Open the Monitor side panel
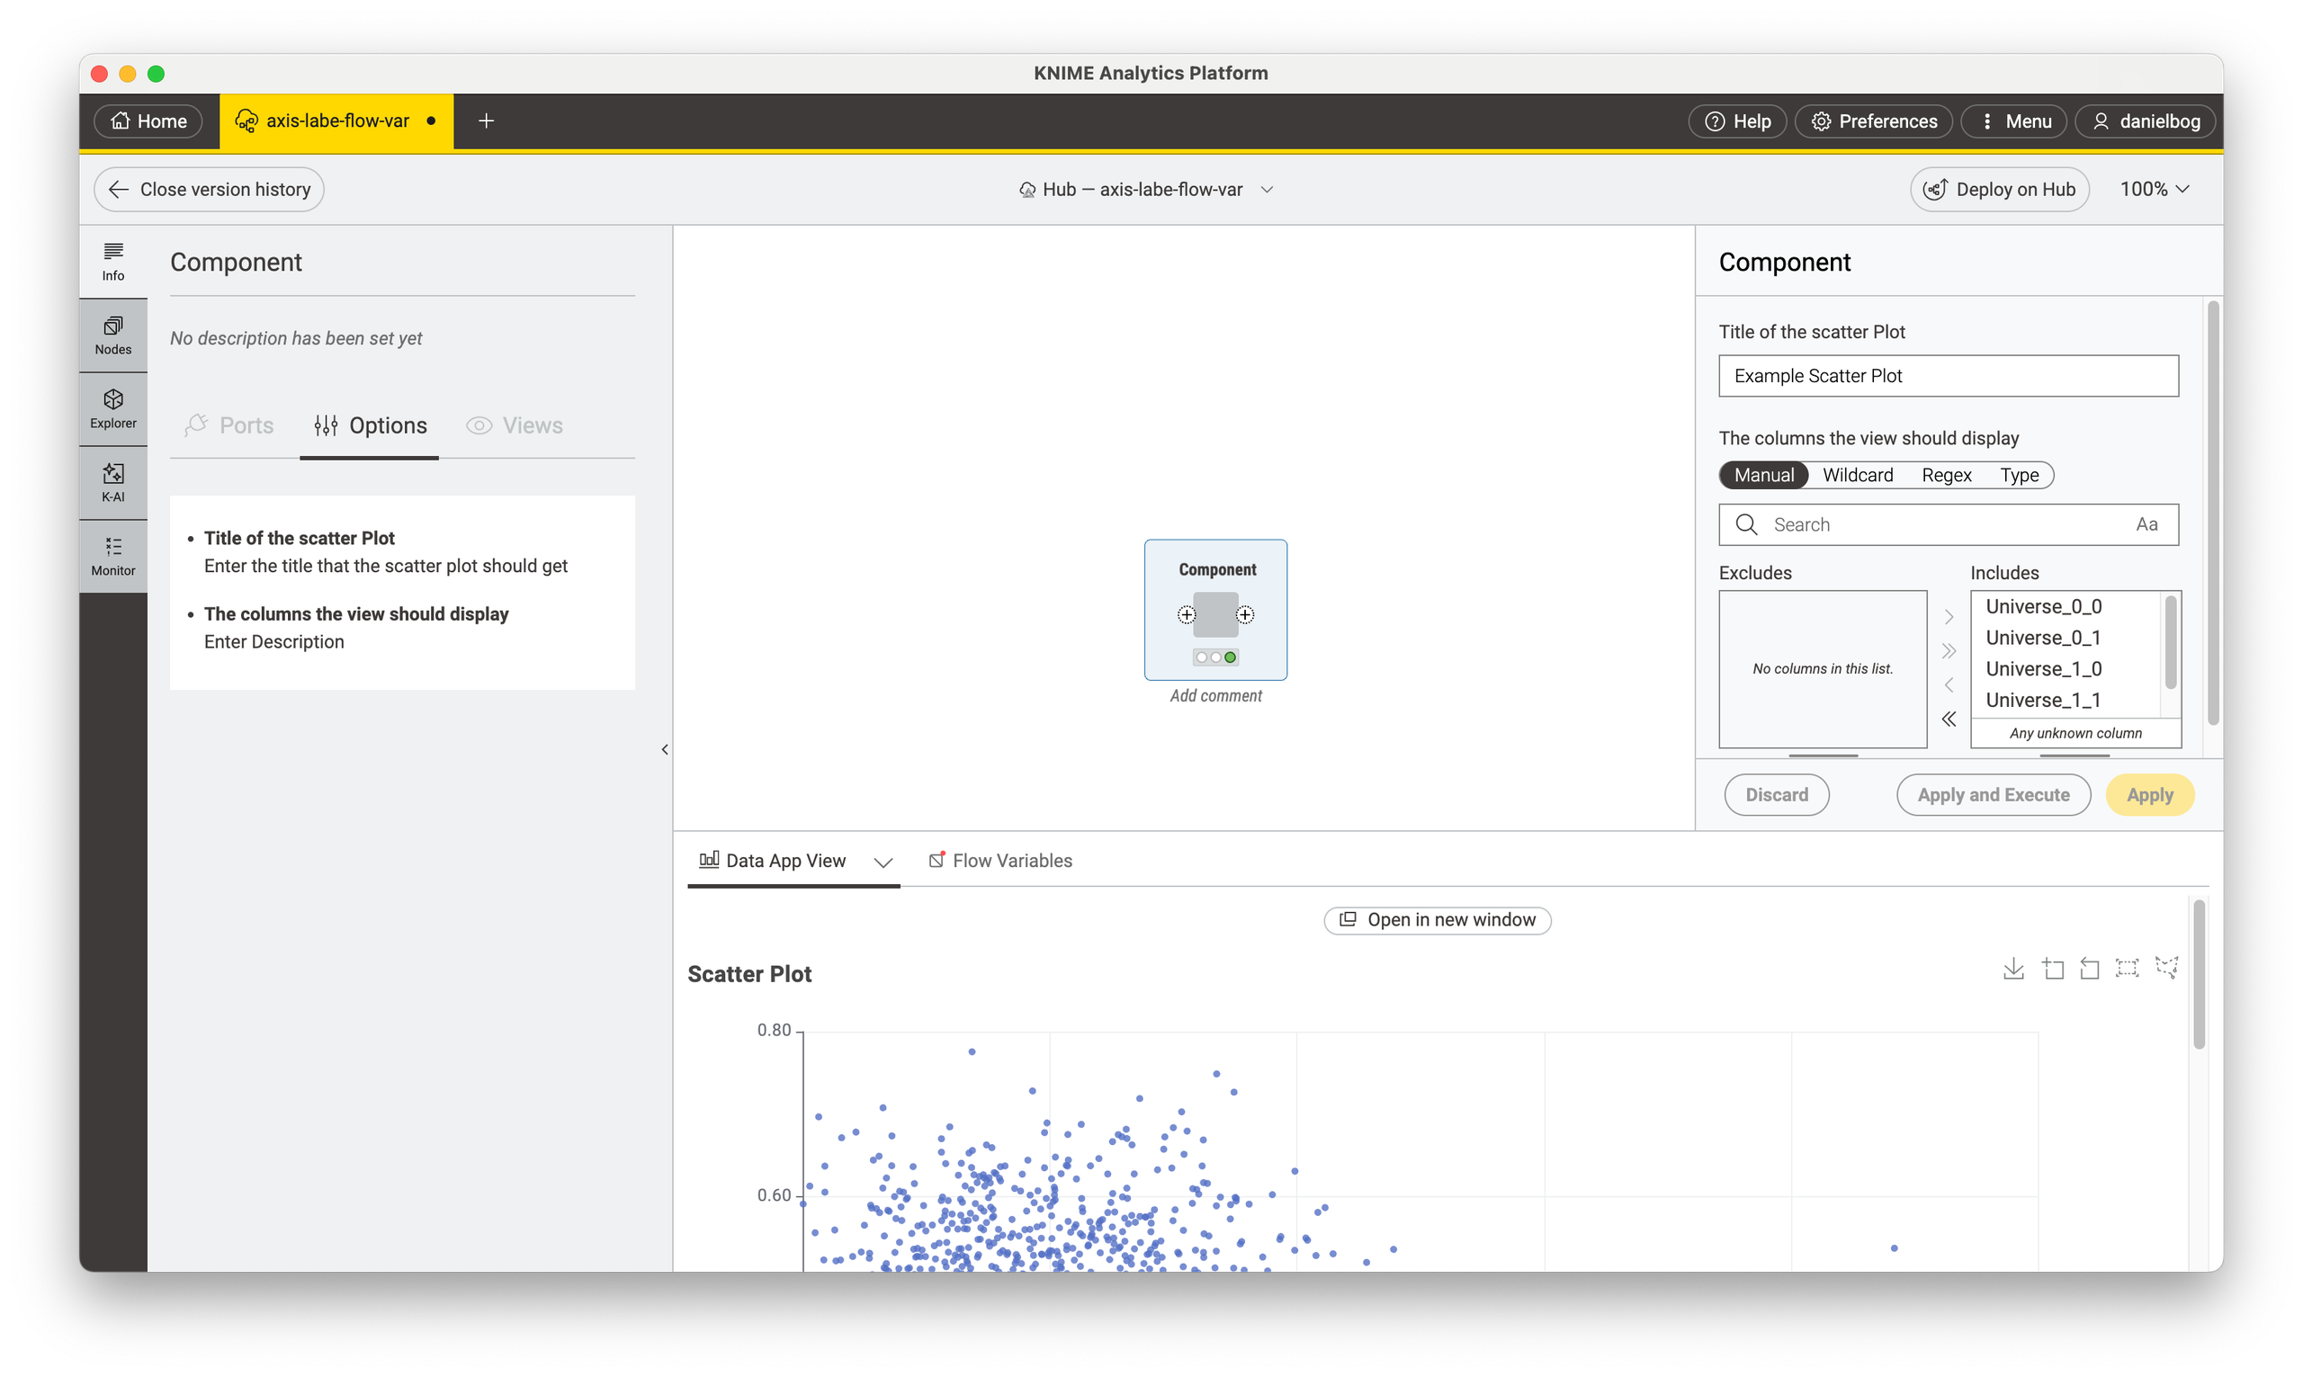 [x=113, y=557]
